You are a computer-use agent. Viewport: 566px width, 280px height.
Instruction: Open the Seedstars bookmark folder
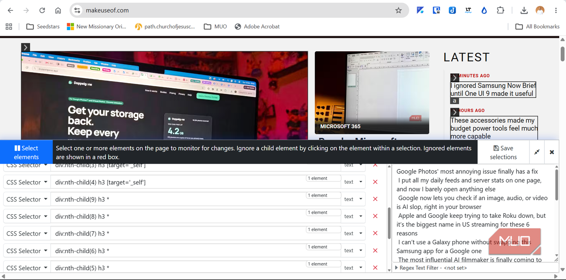pyautogui.click(x=43, y=26)
